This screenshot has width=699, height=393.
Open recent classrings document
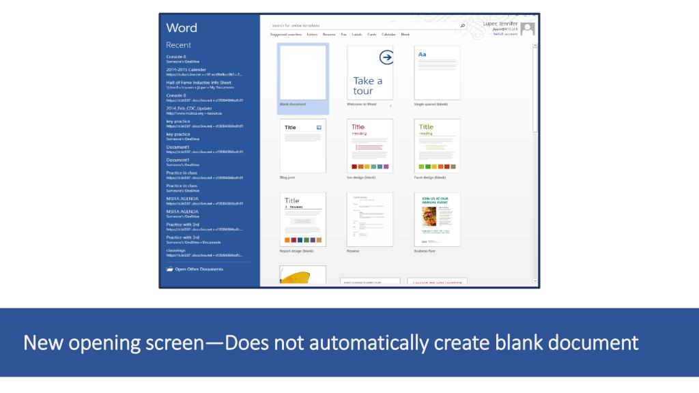point(204,253)
